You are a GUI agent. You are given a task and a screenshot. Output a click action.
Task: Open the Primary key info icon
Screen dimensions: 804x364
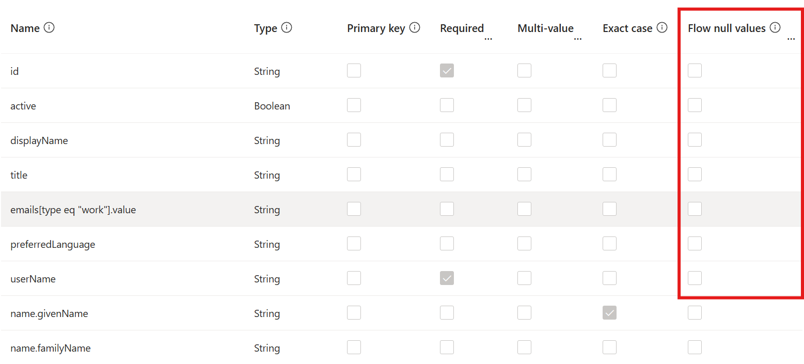pos(414,28)
